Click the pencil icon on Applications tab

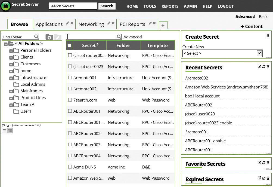tap(68, 23)
